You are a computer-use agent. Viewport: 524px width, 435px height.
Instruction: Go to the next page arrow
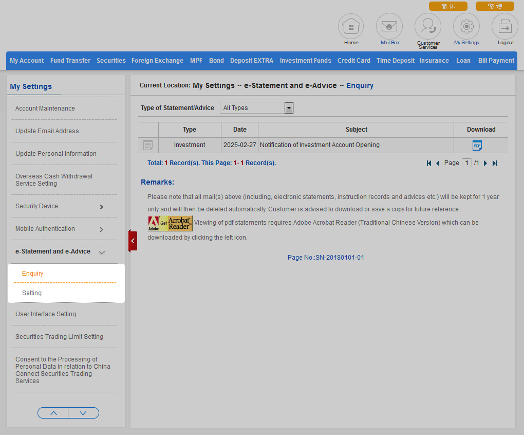485,163
